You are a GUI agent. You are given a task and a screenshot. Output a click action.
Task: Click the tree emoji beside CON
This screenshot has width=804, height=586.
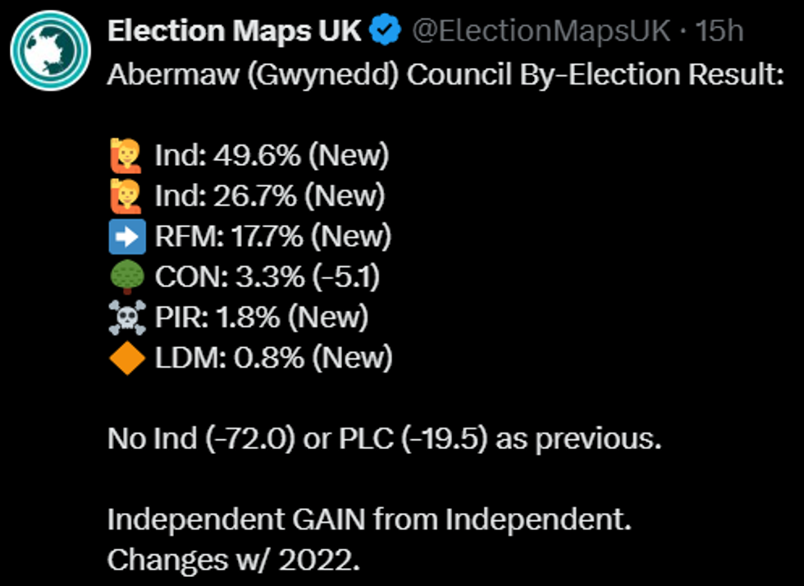coord(126,277)
